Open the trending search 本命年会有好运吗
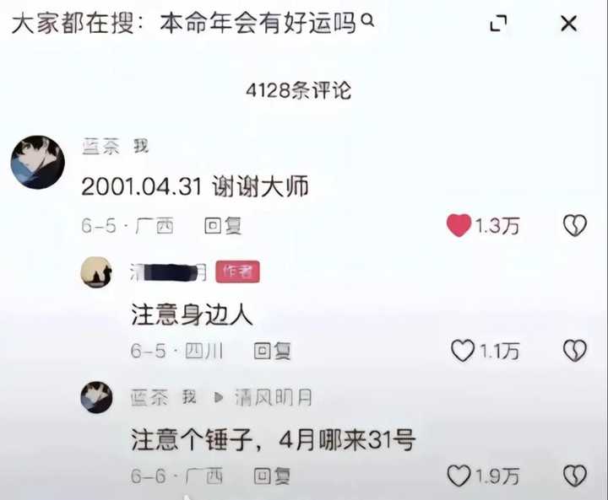The image size is (608, 500). point(258,23)
